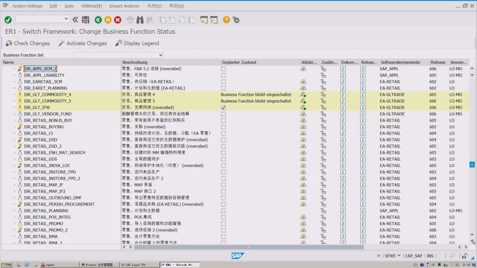This screenshot has width=477, height=268.
Task: Click inside the transaction command input field
Action: pos(40,19)
